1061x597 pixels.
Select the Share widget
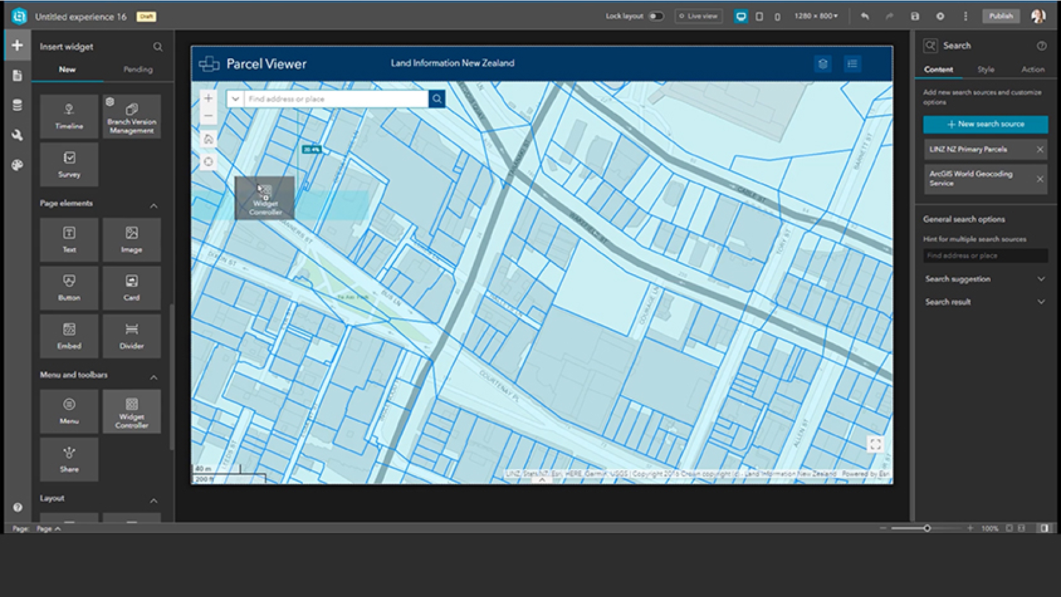tap(69, 459)
